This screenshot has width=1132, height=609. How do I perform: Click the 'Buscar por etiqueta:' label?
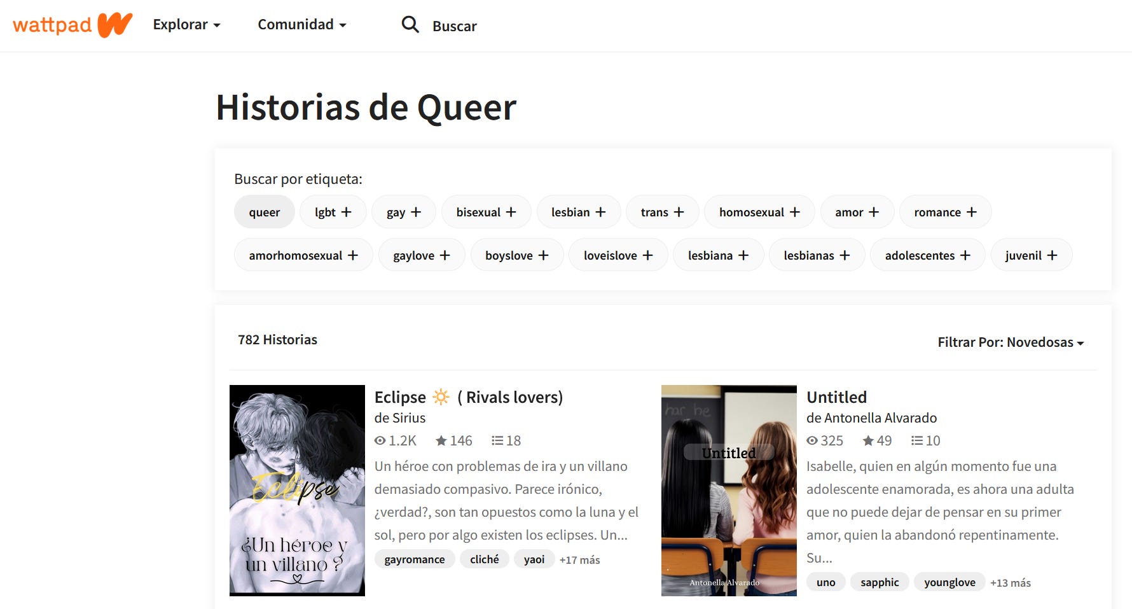point(298,179)
